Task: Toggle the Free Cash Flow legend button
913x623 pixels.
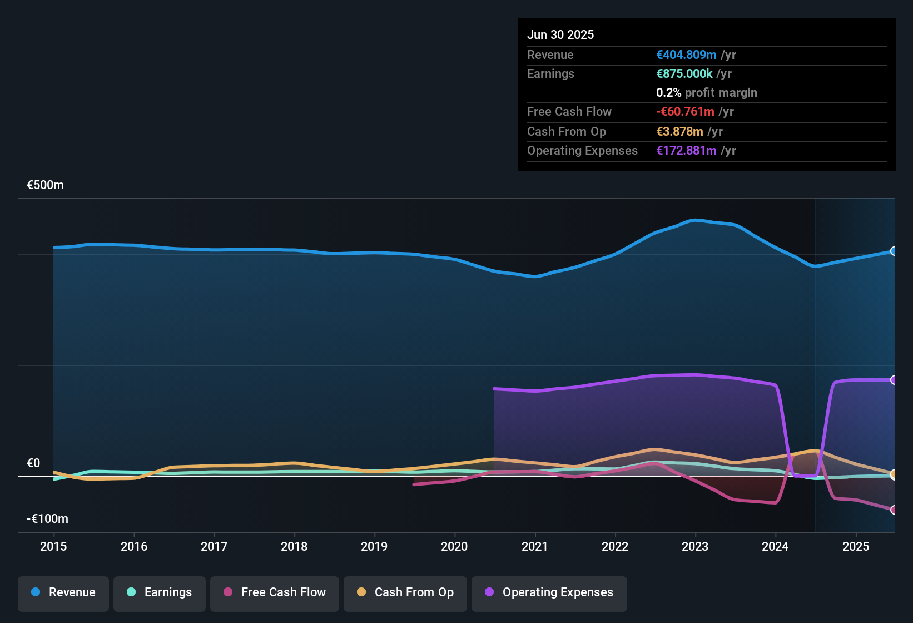Action: 275,592
